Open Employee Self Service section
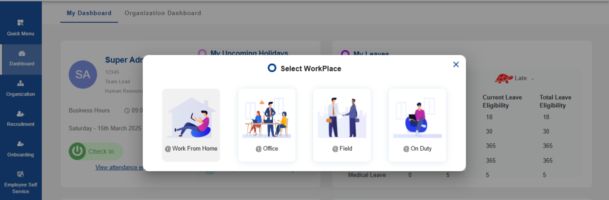Viewport: 609px width, 200px height. tap(21, 182)
